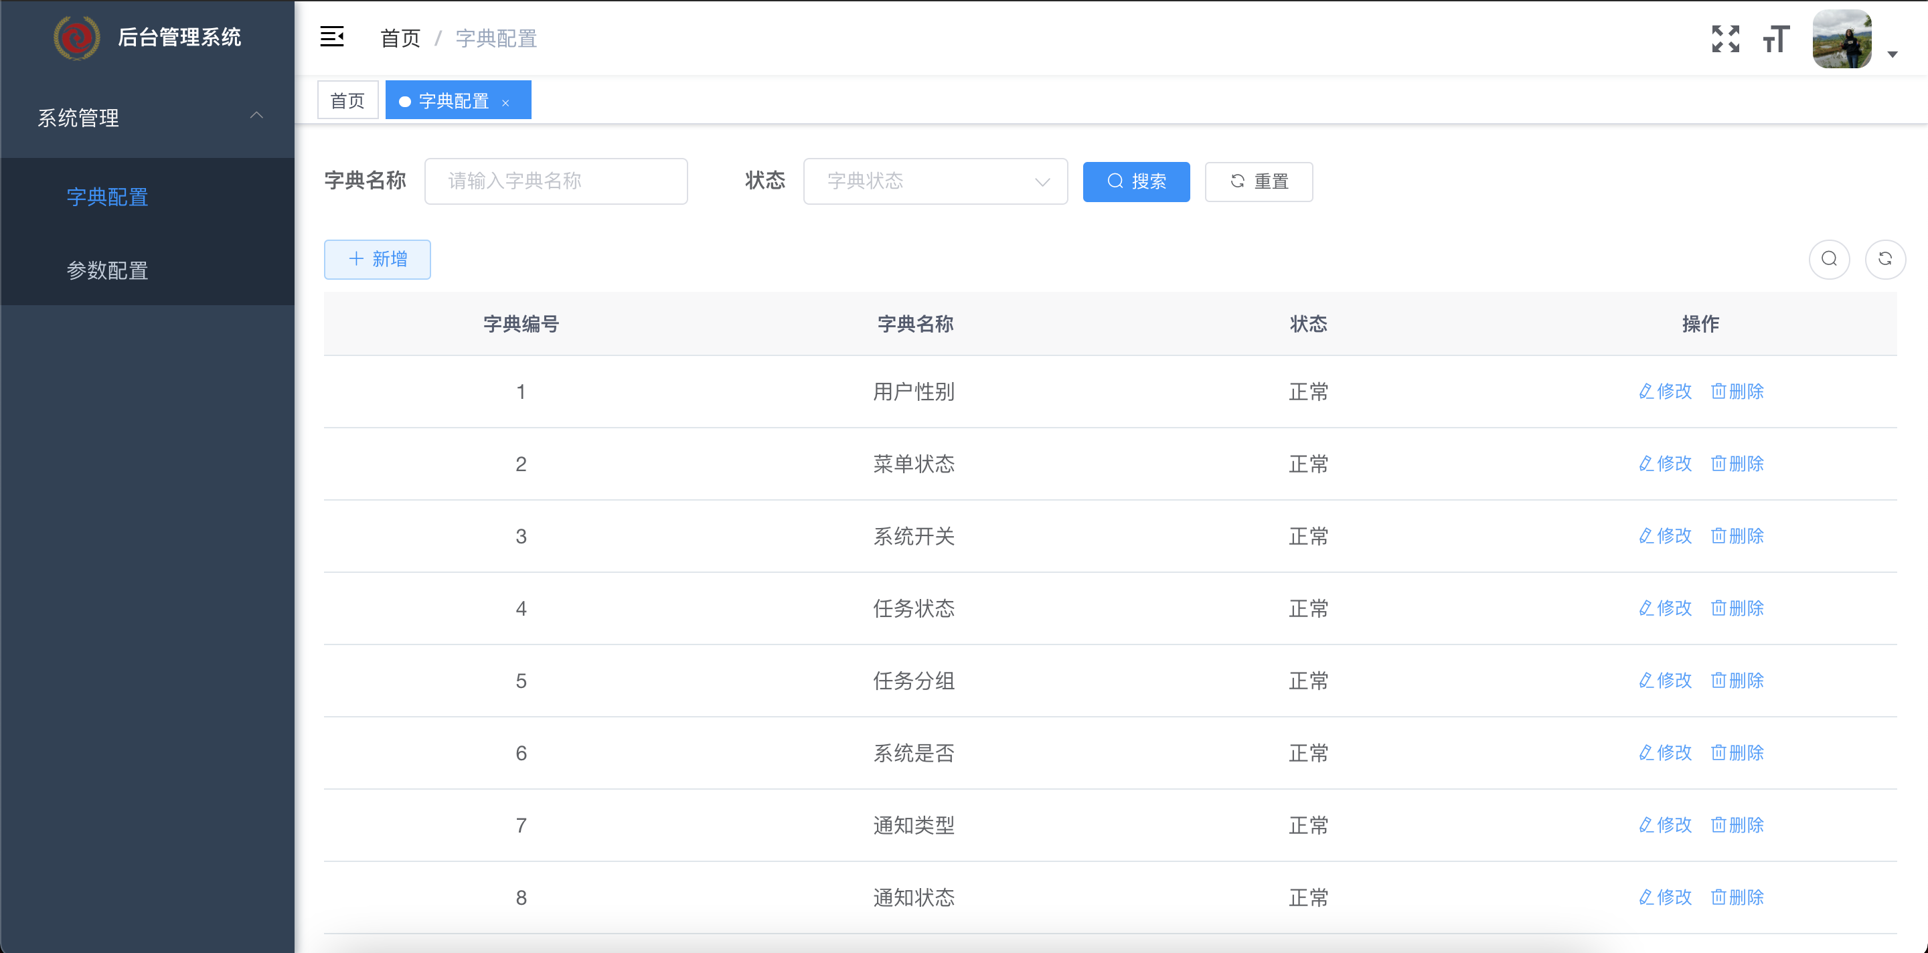
Task: Open 字典配置 in the sidebar
Action: pyautogui.click(x=147, y=197)
